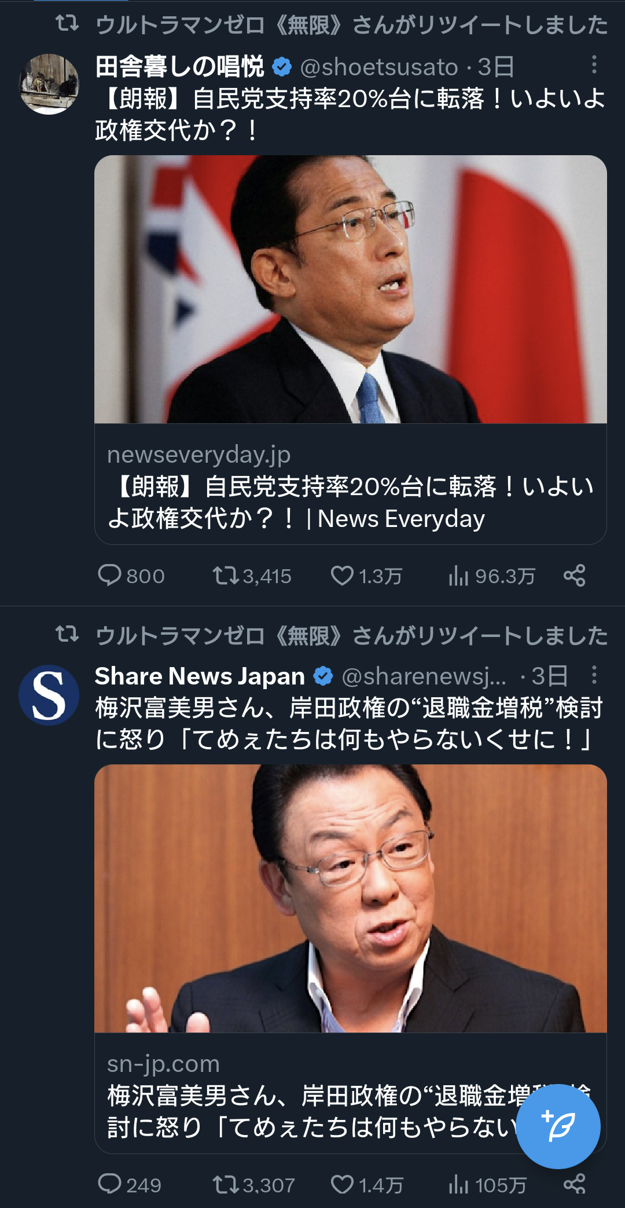625x1208 pixels.
Task: Open the top ウルトラマンゼロ retweeted notice
Action: pos(351,25)
